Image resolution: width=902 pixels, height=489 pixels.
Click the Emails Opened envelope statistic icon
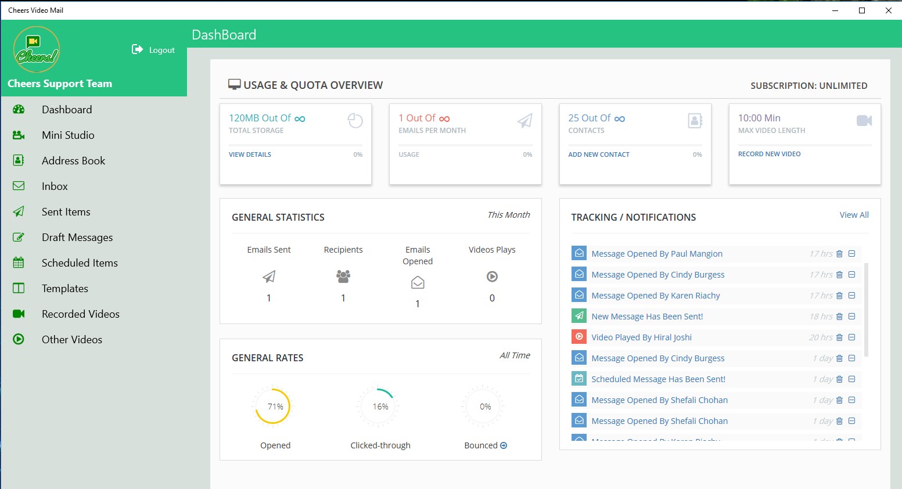418,283
